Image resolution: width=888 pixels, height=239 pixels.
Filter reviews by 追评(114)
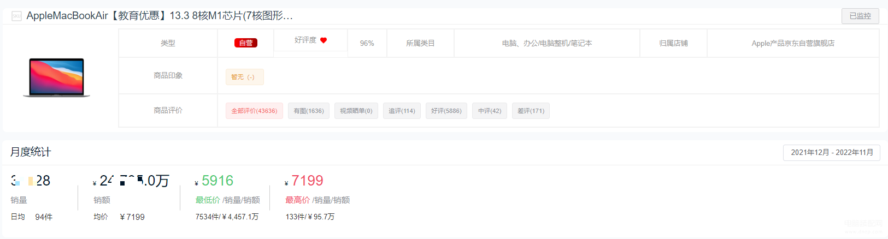[402, 111]
